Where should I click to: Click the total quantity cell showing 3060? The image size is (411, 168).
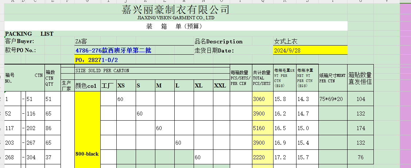click(263, 99)
